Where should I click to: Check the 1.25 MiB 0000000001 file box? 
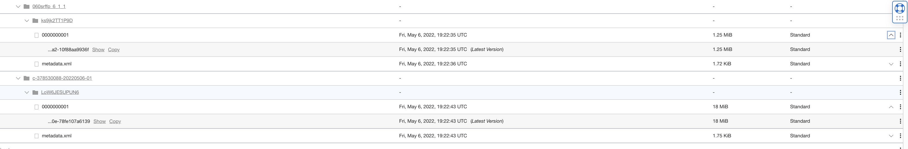36,35
